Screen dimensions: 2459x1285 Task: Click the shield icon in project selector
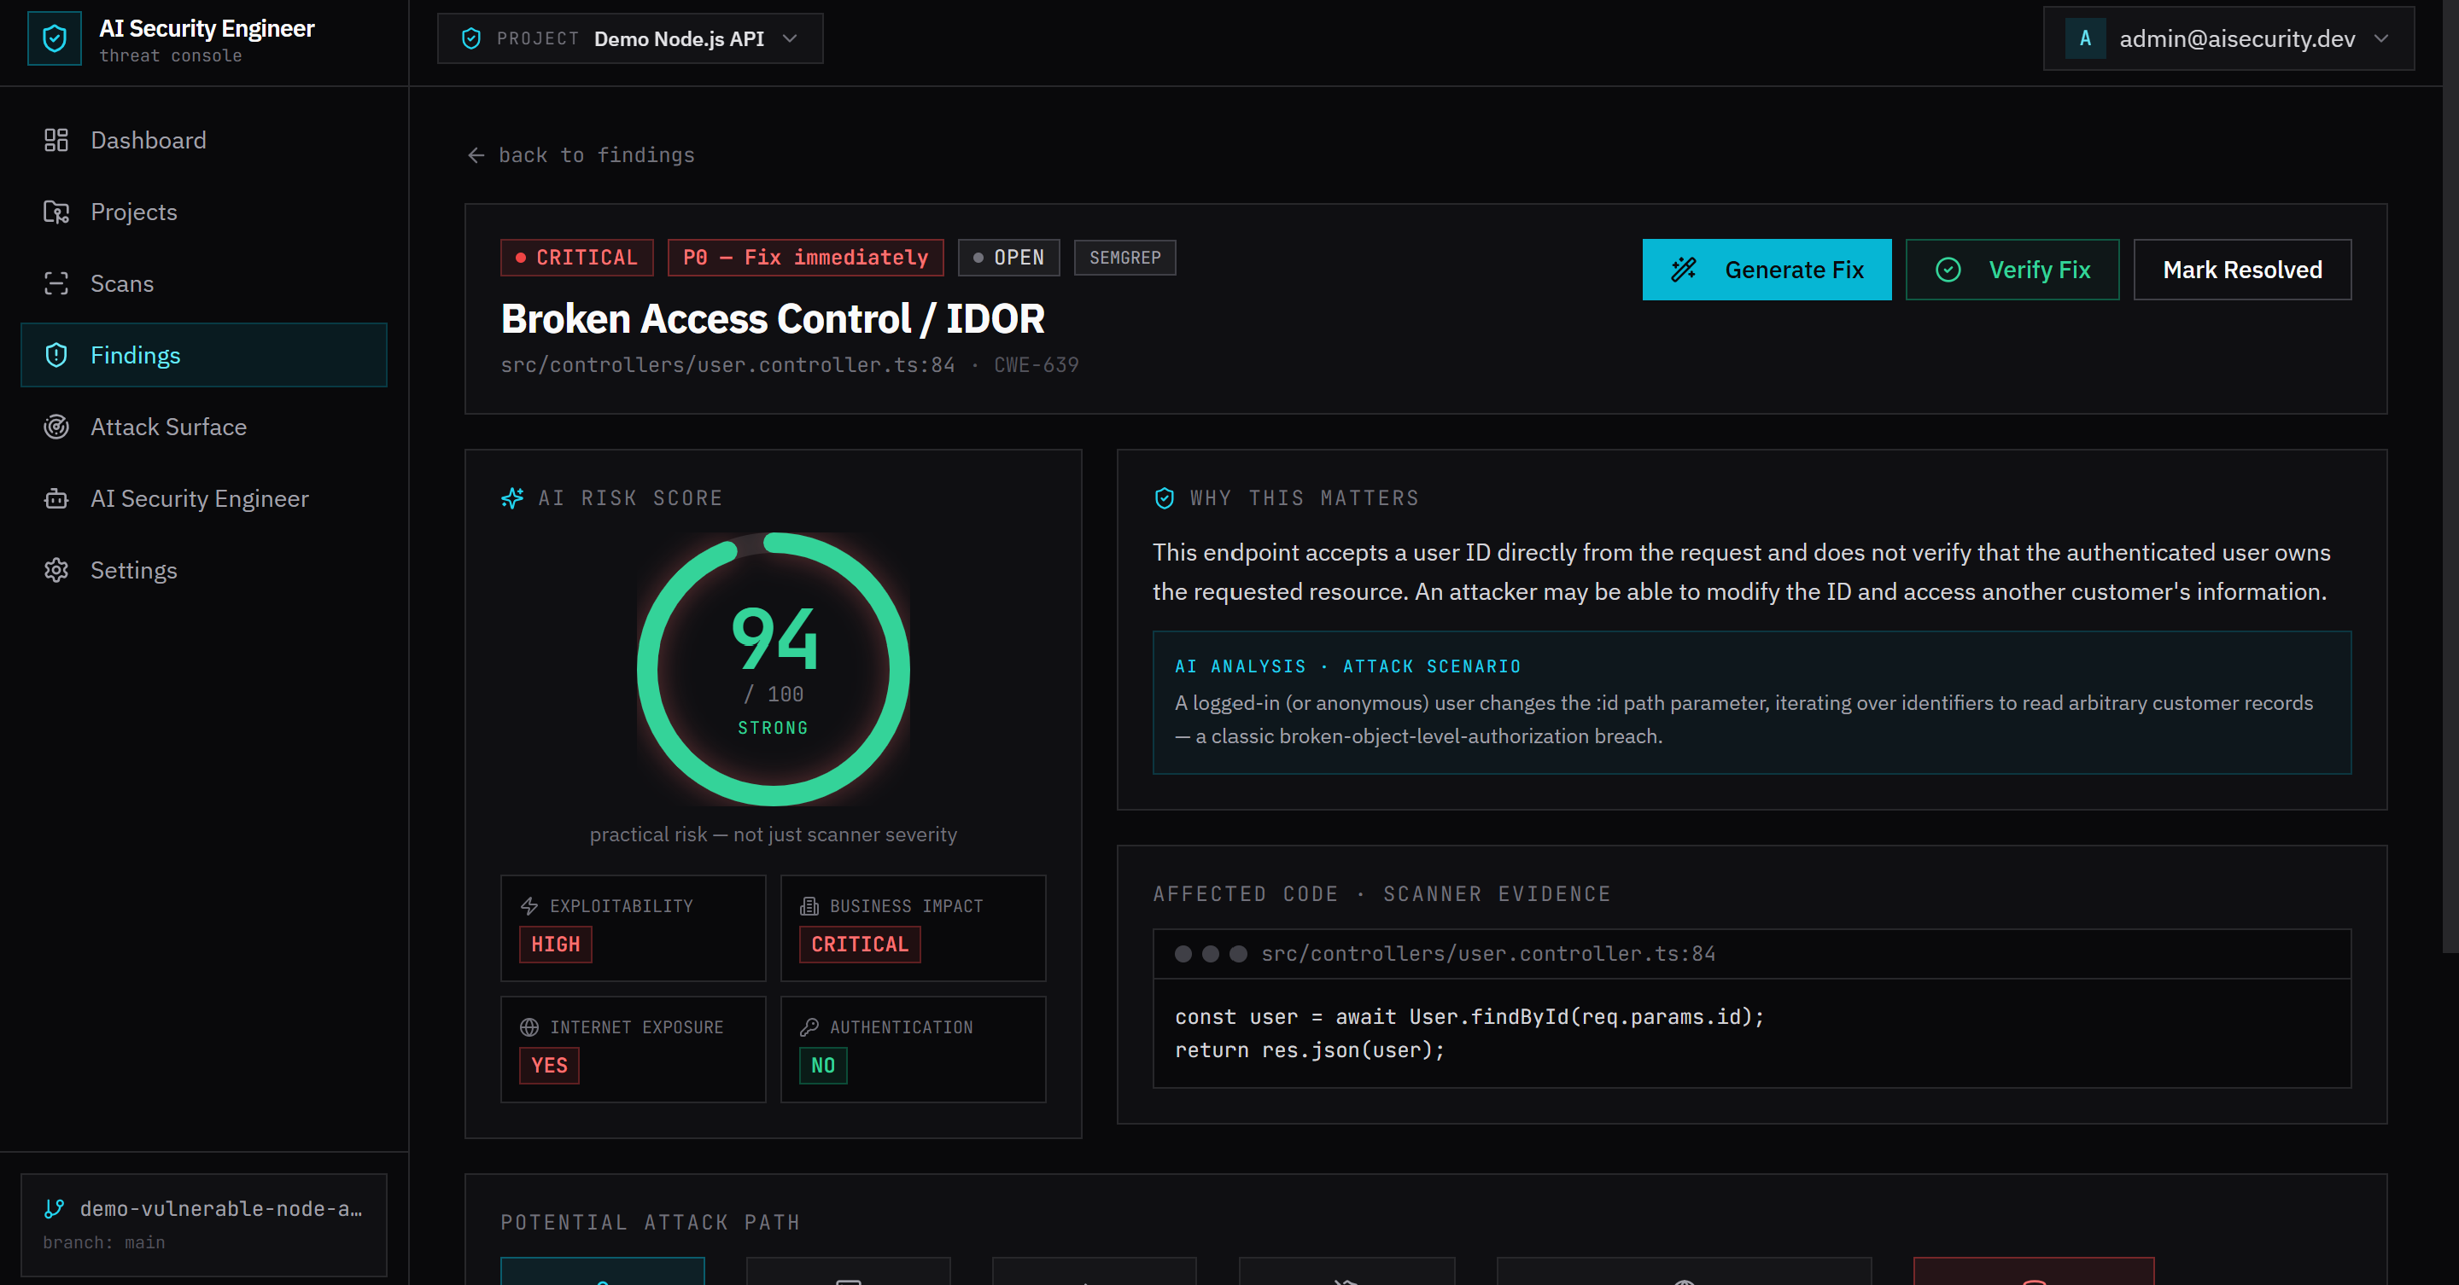[x=470, y=38]
